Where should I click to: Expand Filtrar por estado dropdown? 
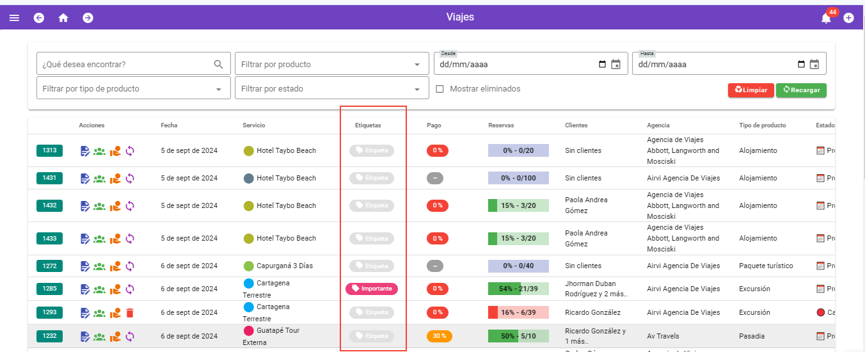point(331,89)
